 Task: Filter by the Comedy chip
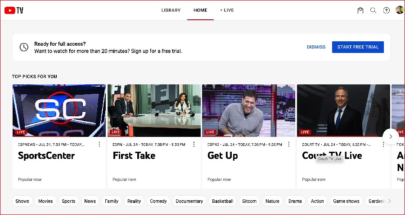click(158, 201)
